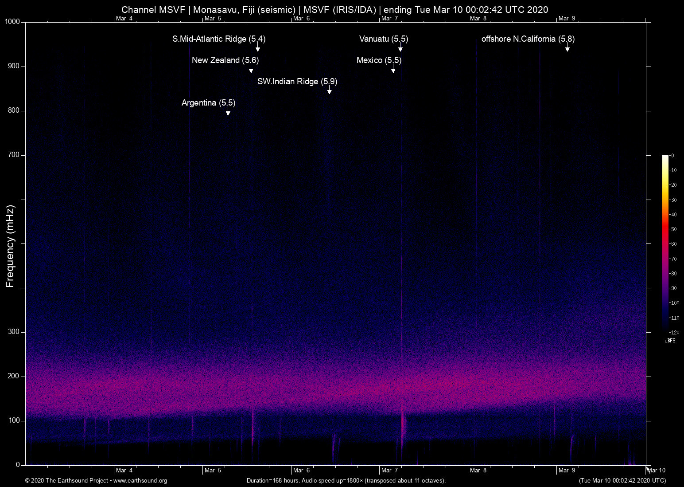Open the www.earthsound.org link in footer
This screenshot has width=684, height=487.
140,481
